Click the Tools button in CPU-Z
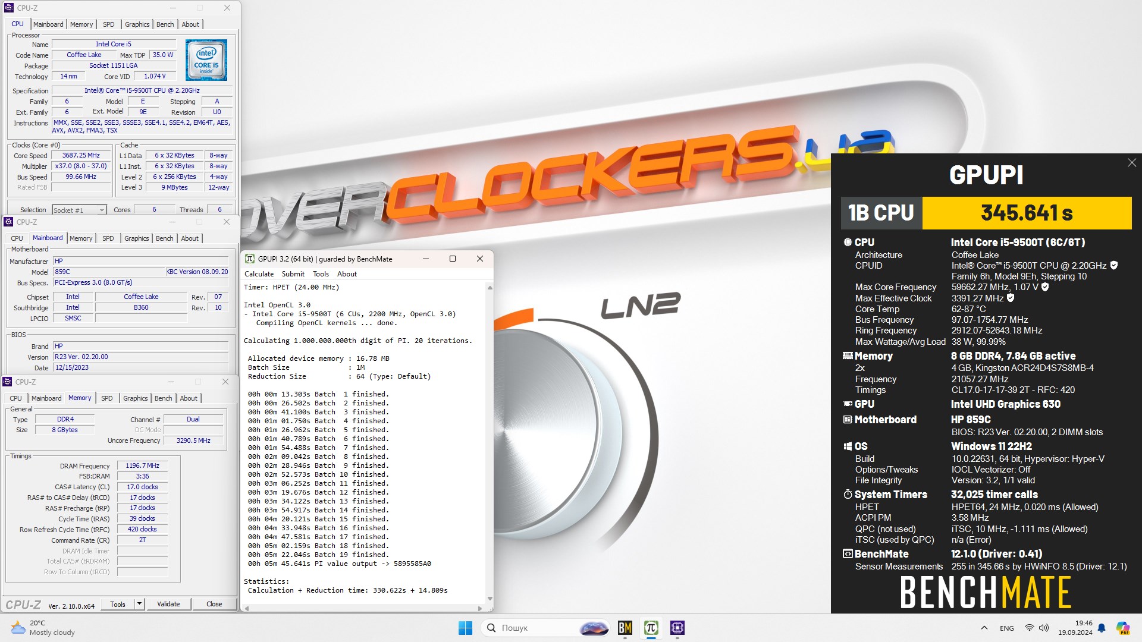The image size is (1142, 642). [118, 604]
